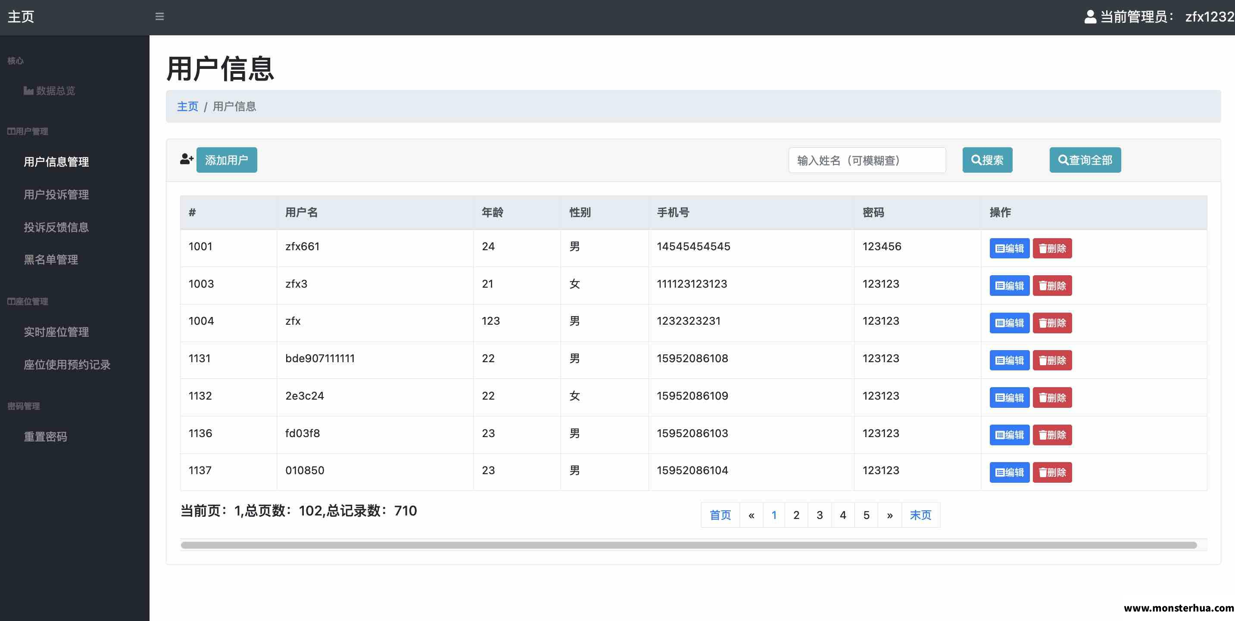Click the current admin user icon
This screenshot has height=621, width=1235.
point(1090,17)
